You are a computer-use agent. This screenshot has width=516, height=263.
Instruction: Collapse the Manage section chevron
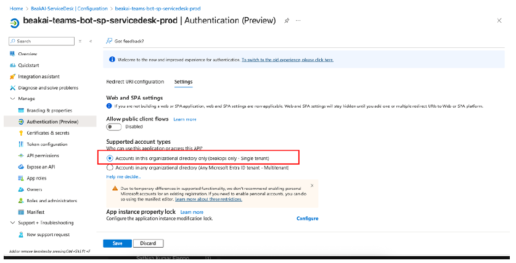click(13, 98)
